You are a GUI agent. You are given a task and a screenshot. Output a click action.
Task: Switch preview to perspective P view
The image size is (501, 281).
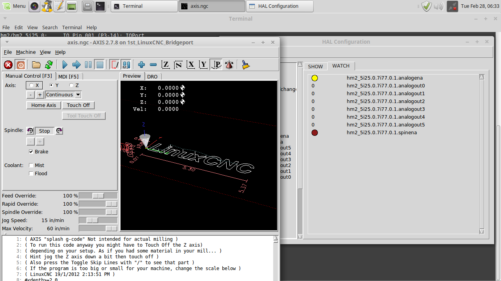point(216,65)
